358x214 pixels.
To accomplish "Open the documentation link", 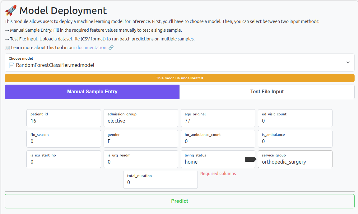I will pos(91,48).
